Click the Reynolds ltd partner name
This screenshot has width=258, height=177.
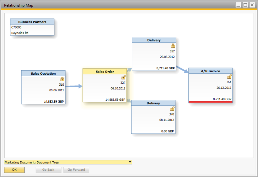[20, 33]
